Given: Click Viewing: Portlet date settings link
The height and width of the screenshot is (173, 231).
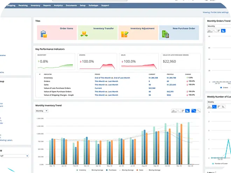Looking at the screenshot, I should [x=215, y=12].
